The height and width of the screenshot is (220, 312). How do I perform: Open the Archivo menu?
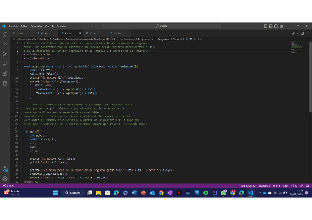pos(13,26)
